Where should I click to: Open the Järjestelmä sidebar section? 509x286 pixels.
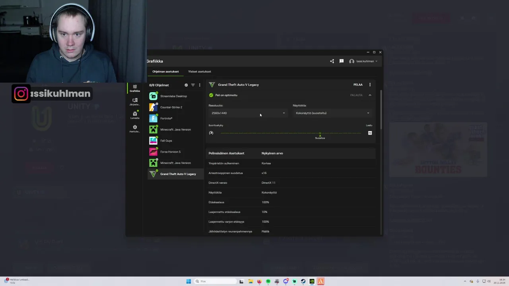[135, 102]
